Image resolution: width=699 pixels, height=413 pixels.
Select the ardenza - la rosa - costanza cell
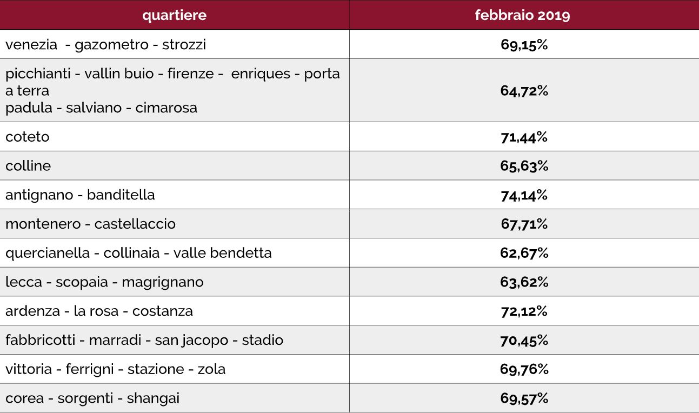(99, 311)
